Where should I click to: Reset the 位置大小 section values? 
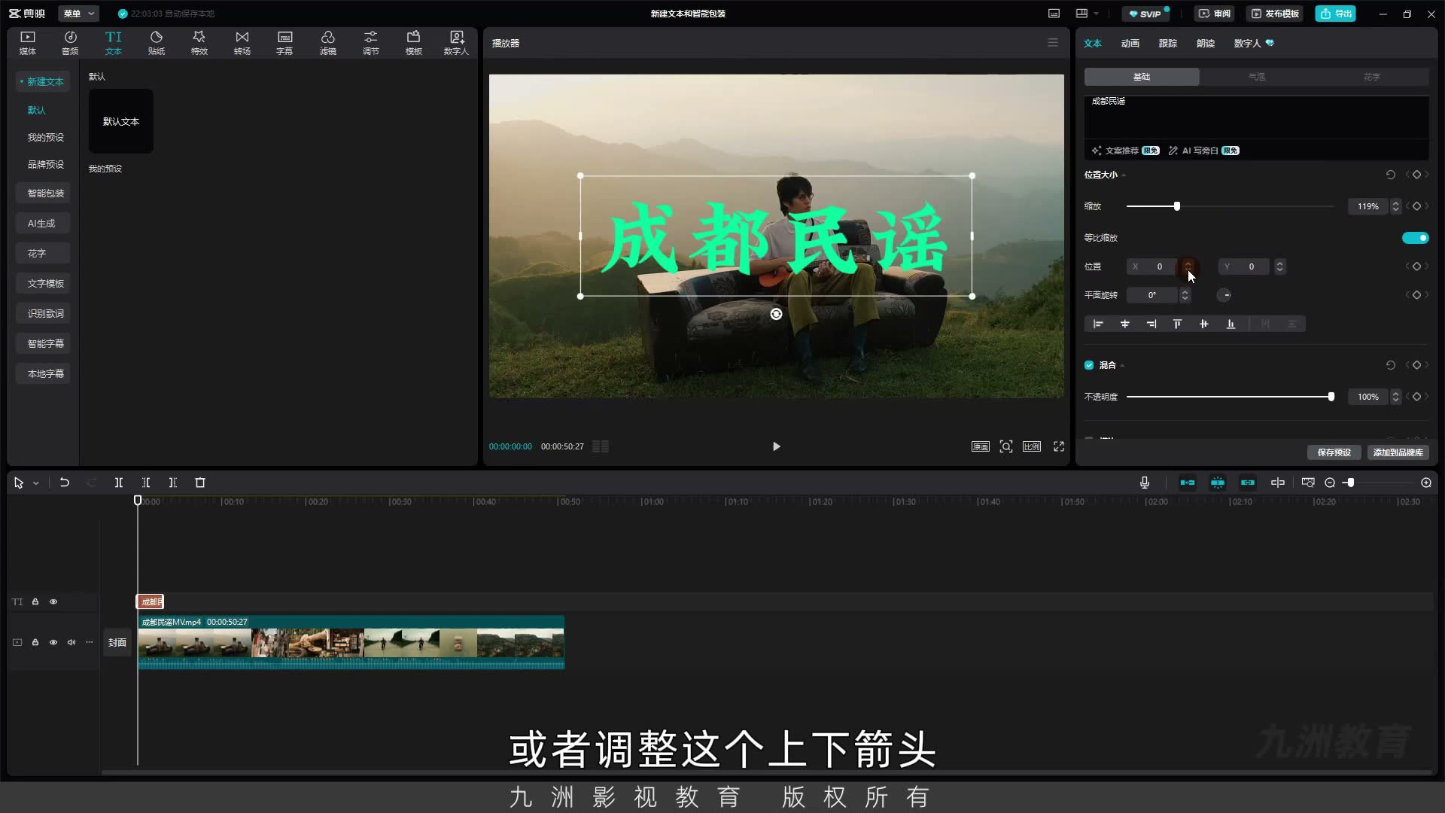click(1391, 175)
